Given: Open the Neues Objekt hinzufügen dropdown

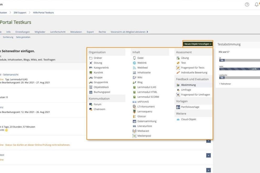Looking at the screenshot, I should point(198,44).
